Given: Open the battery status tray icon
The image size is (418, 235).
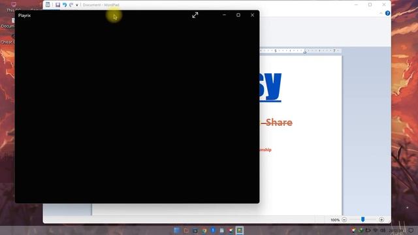Looking at the screenshot, I should pyautogui.click(x=368, y=230).
